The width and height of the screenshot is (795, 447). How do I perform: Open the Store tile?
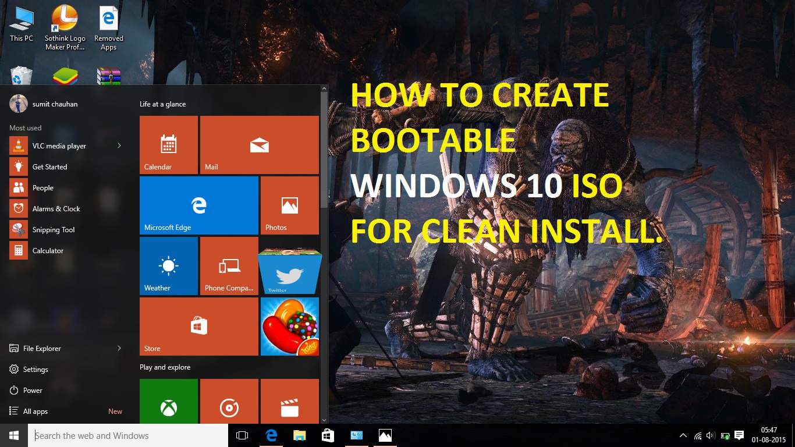[x=199, y=327]
